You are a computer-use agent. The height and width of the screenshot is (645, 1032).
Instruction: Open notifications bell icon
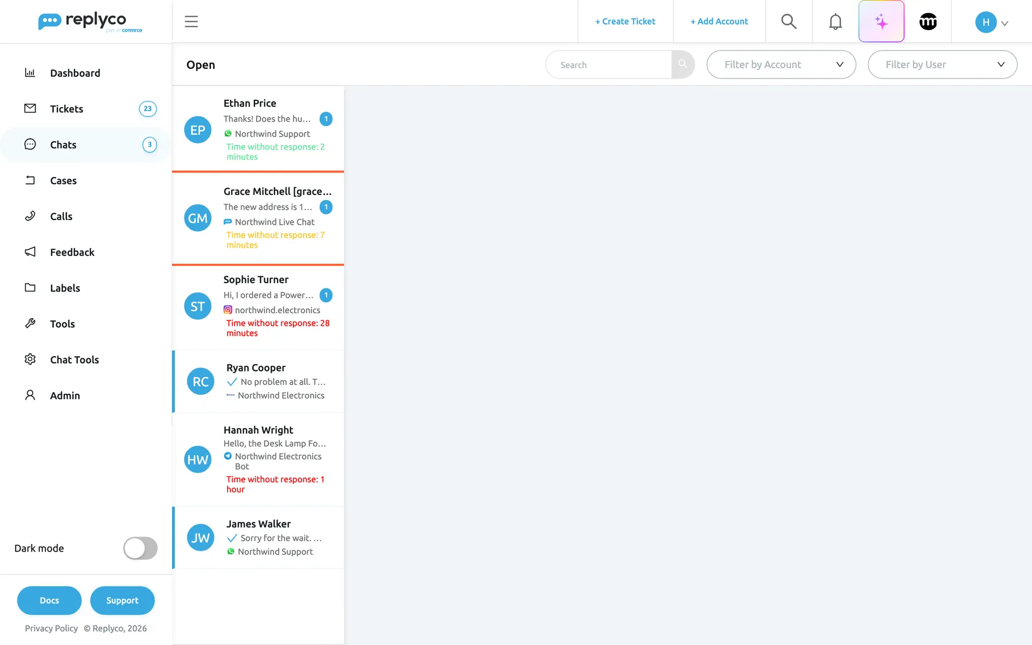[835, 22]
